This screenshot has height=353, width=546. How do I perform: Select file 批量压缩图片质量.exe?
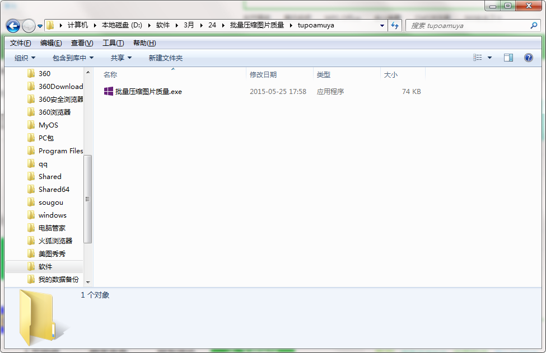(x=148, y=92)
